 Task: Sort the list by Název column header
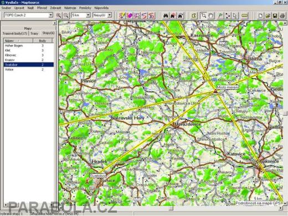pyautogui.click(x=18, y=40)
